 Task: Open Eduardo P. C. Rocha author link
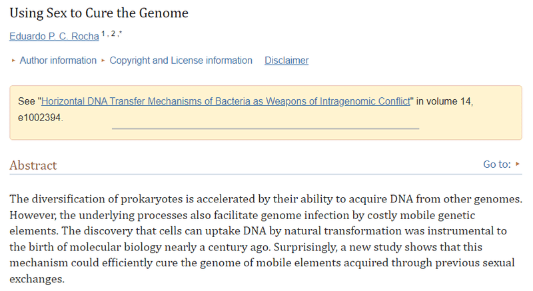pyautogui.click(x=54, y=36)
